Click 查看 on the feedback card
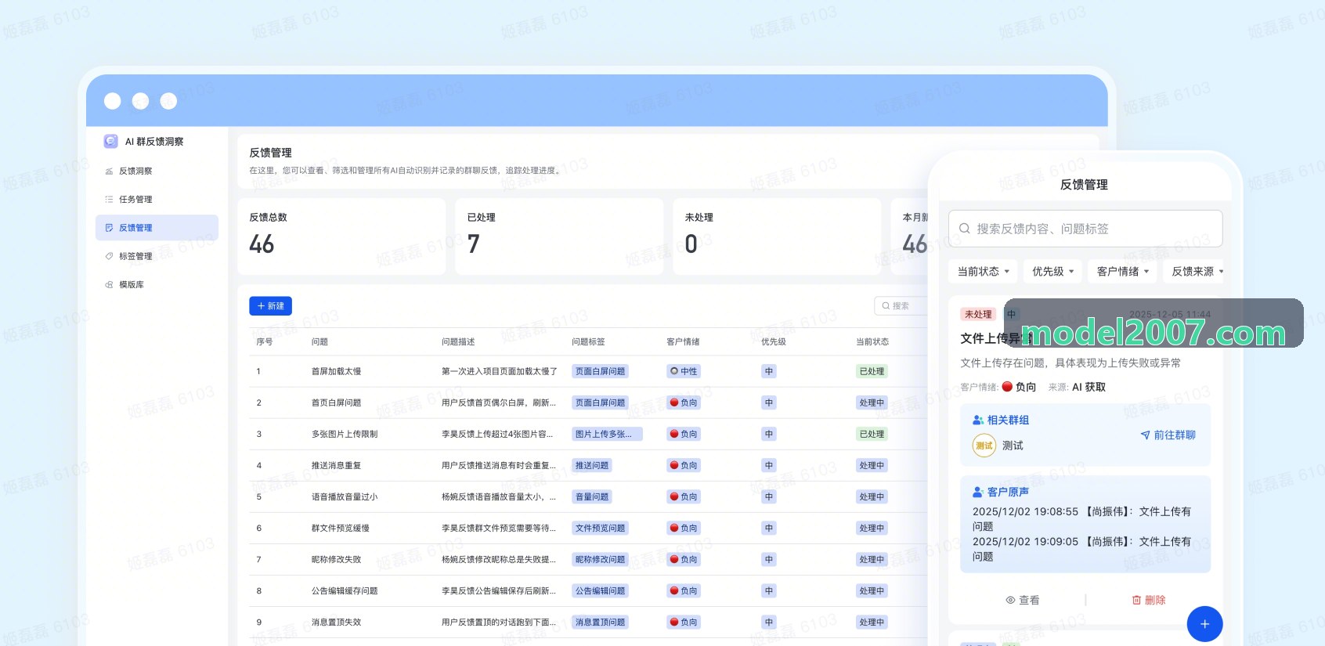 coord(1023,601)
